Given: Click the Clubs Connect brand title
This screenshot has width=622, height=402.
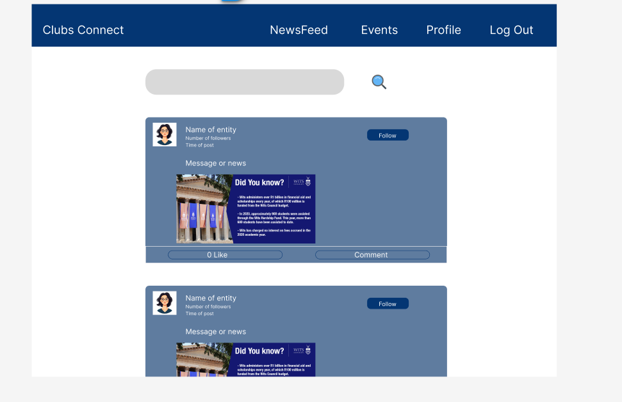Looking at the screenshot, I should [x=83, y=30].
